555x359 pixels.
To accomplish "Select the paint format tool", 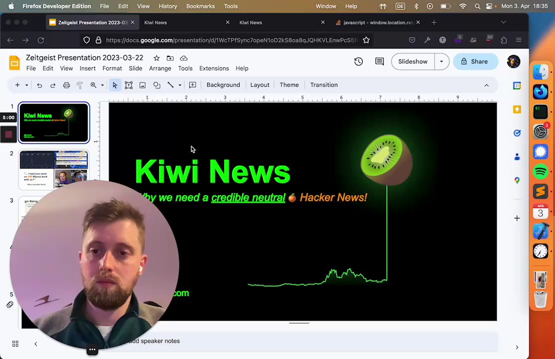I will (80, 85).
